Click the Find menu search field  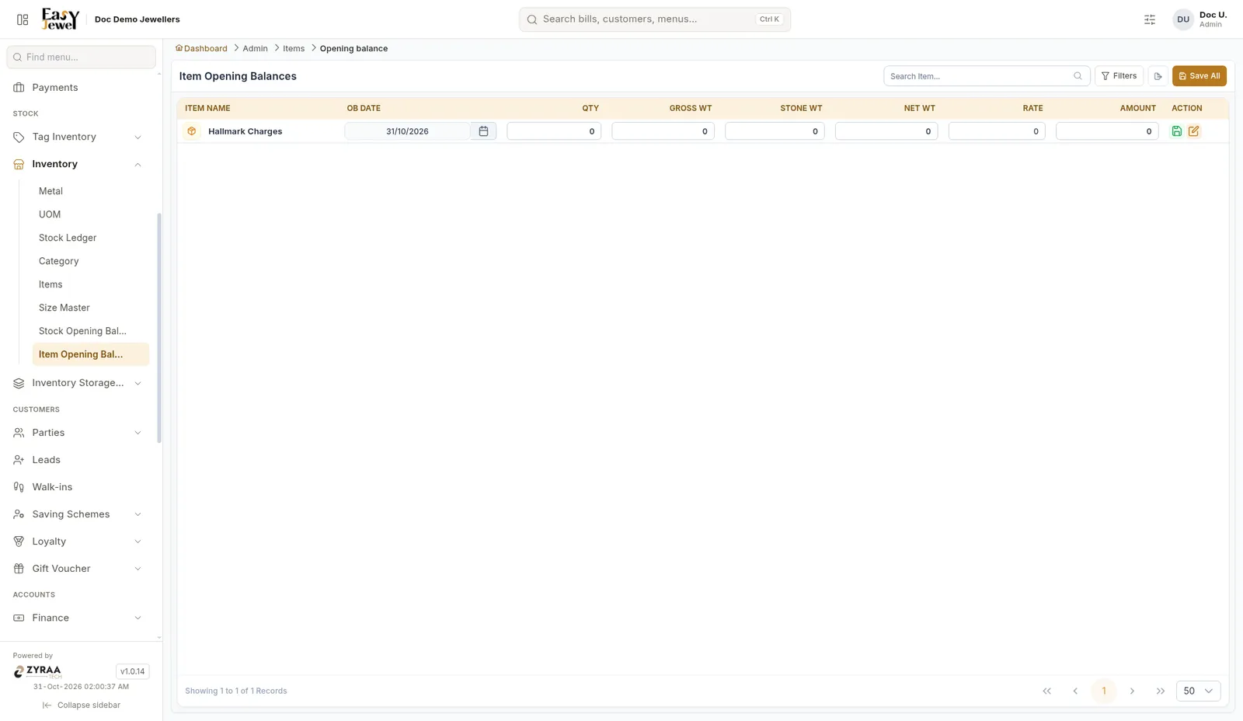click(x=82, y=57)
